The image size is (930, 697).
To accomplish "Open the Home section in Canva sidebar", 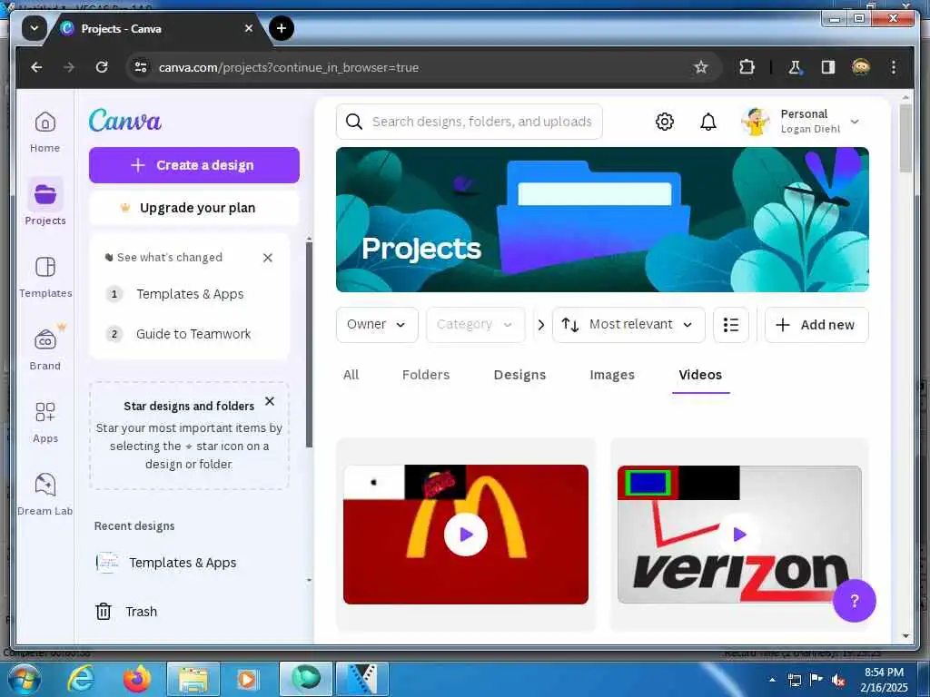I will point(45,133).
